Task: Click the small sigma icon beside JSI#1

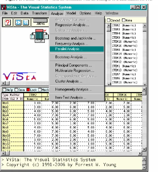Action: (x=32, y=37)
